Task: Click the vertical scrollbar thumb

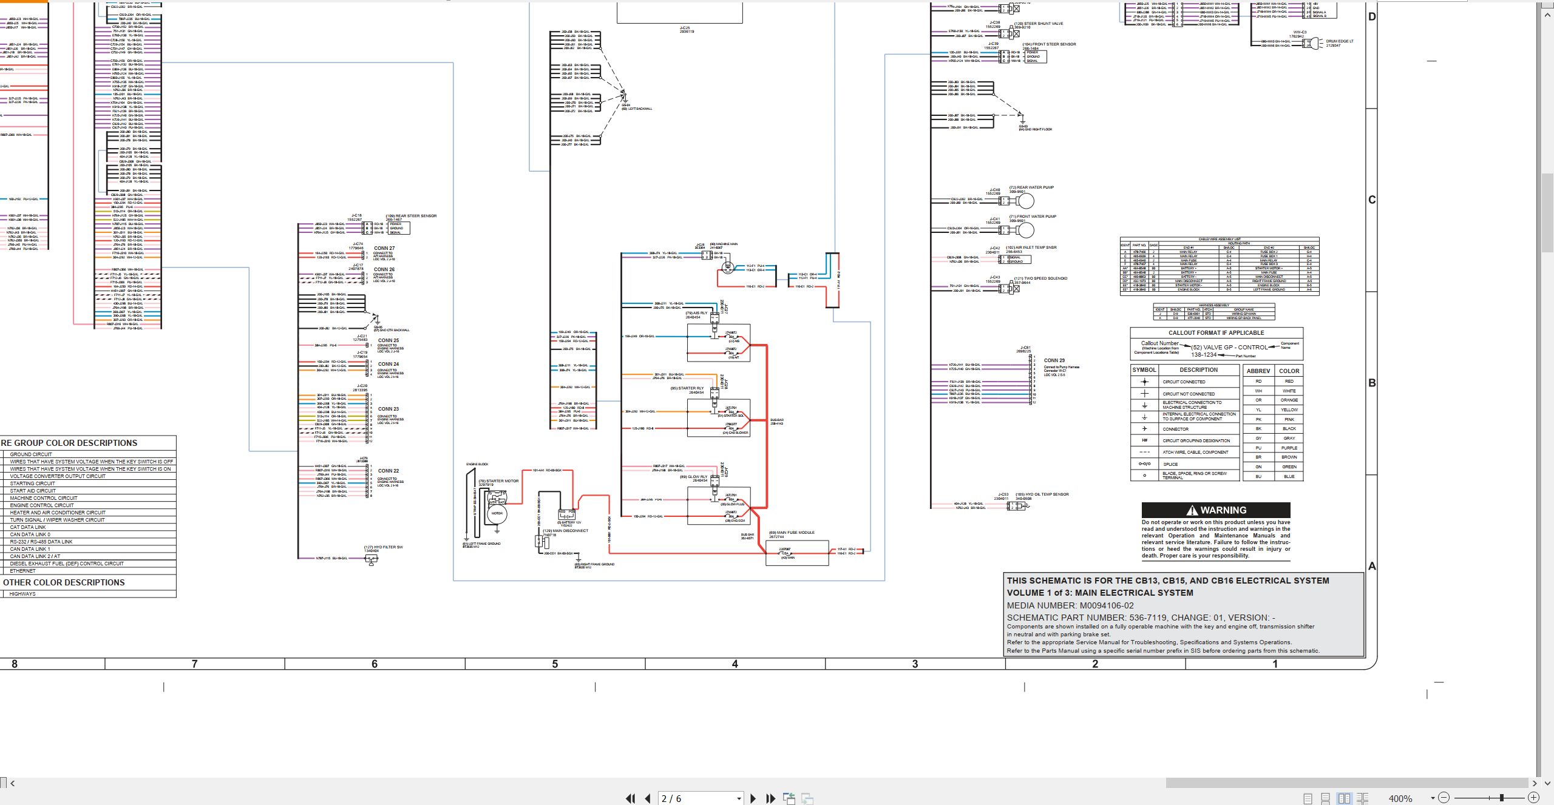Action: point(1548,213)
